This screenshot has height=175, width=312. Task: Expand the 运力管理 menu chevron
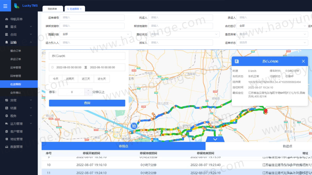pyautogui.click(x=31, y=123)
